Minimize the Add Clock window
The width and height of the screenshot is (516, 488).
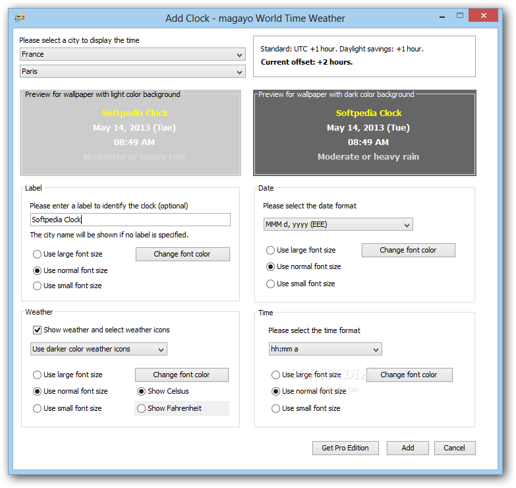442,16
